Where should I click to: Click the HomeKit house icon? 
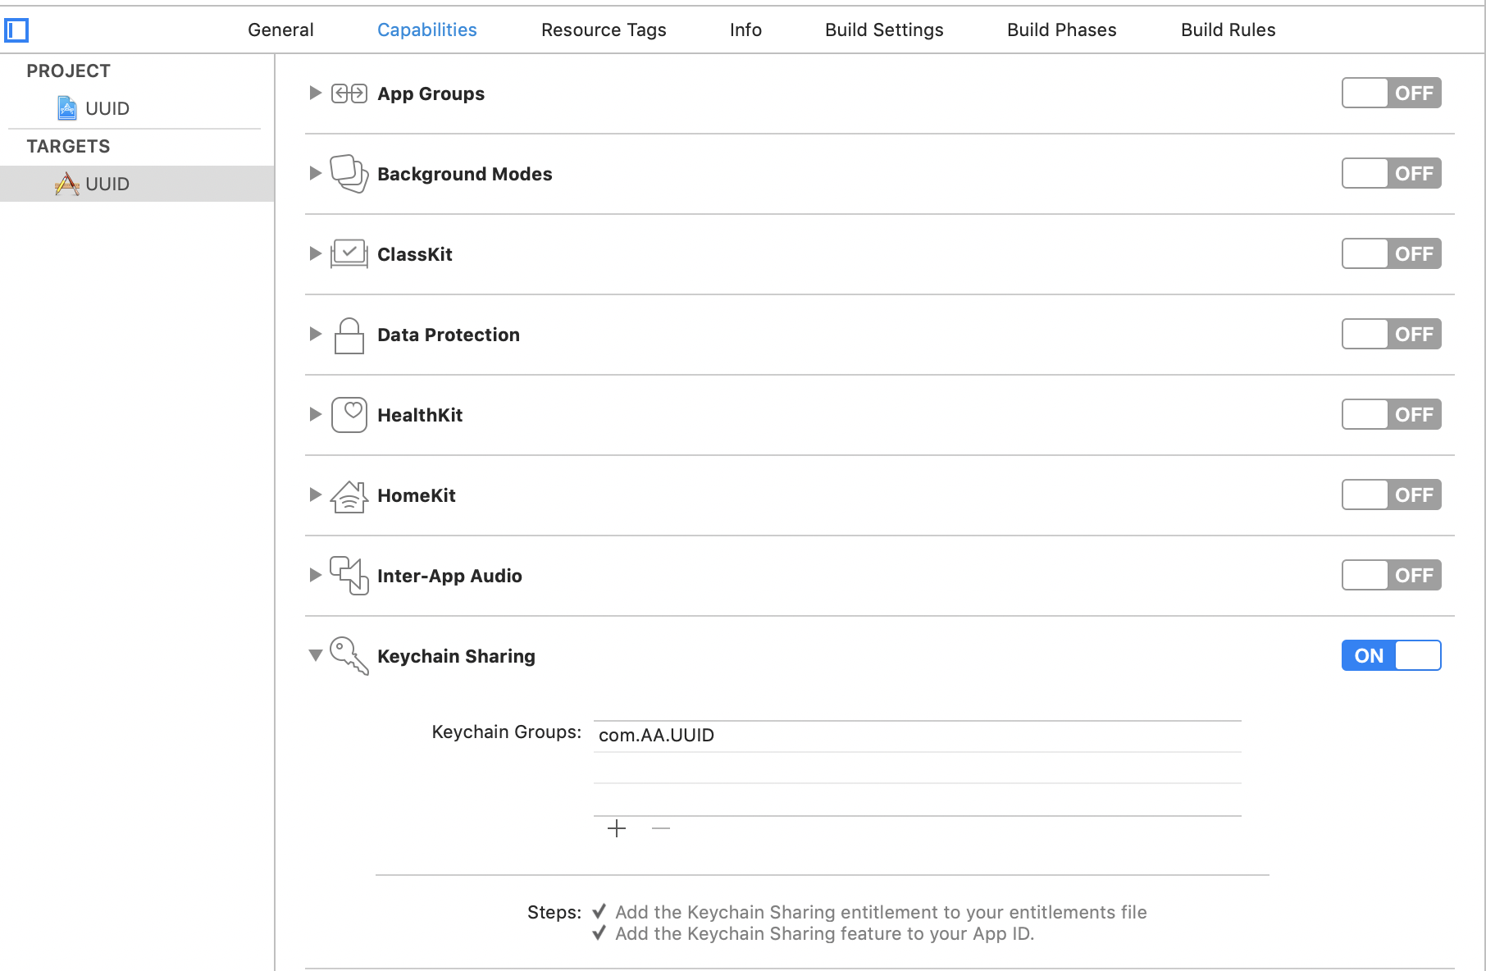[x=349, y=496]
